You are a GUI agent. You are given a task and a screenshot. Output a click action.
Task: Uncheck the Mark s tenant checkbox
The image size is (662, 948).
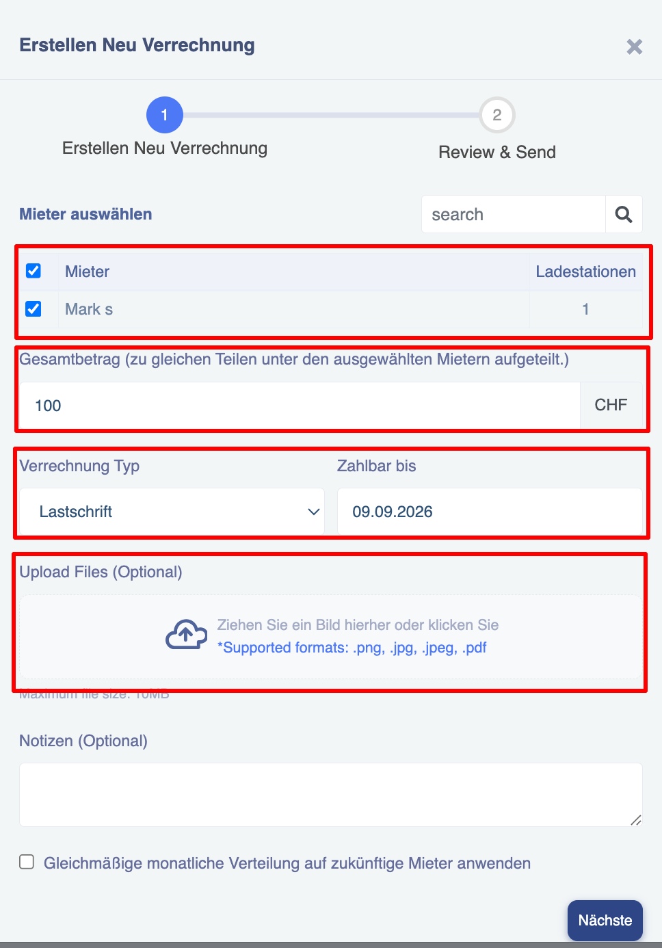pos(34,309)
